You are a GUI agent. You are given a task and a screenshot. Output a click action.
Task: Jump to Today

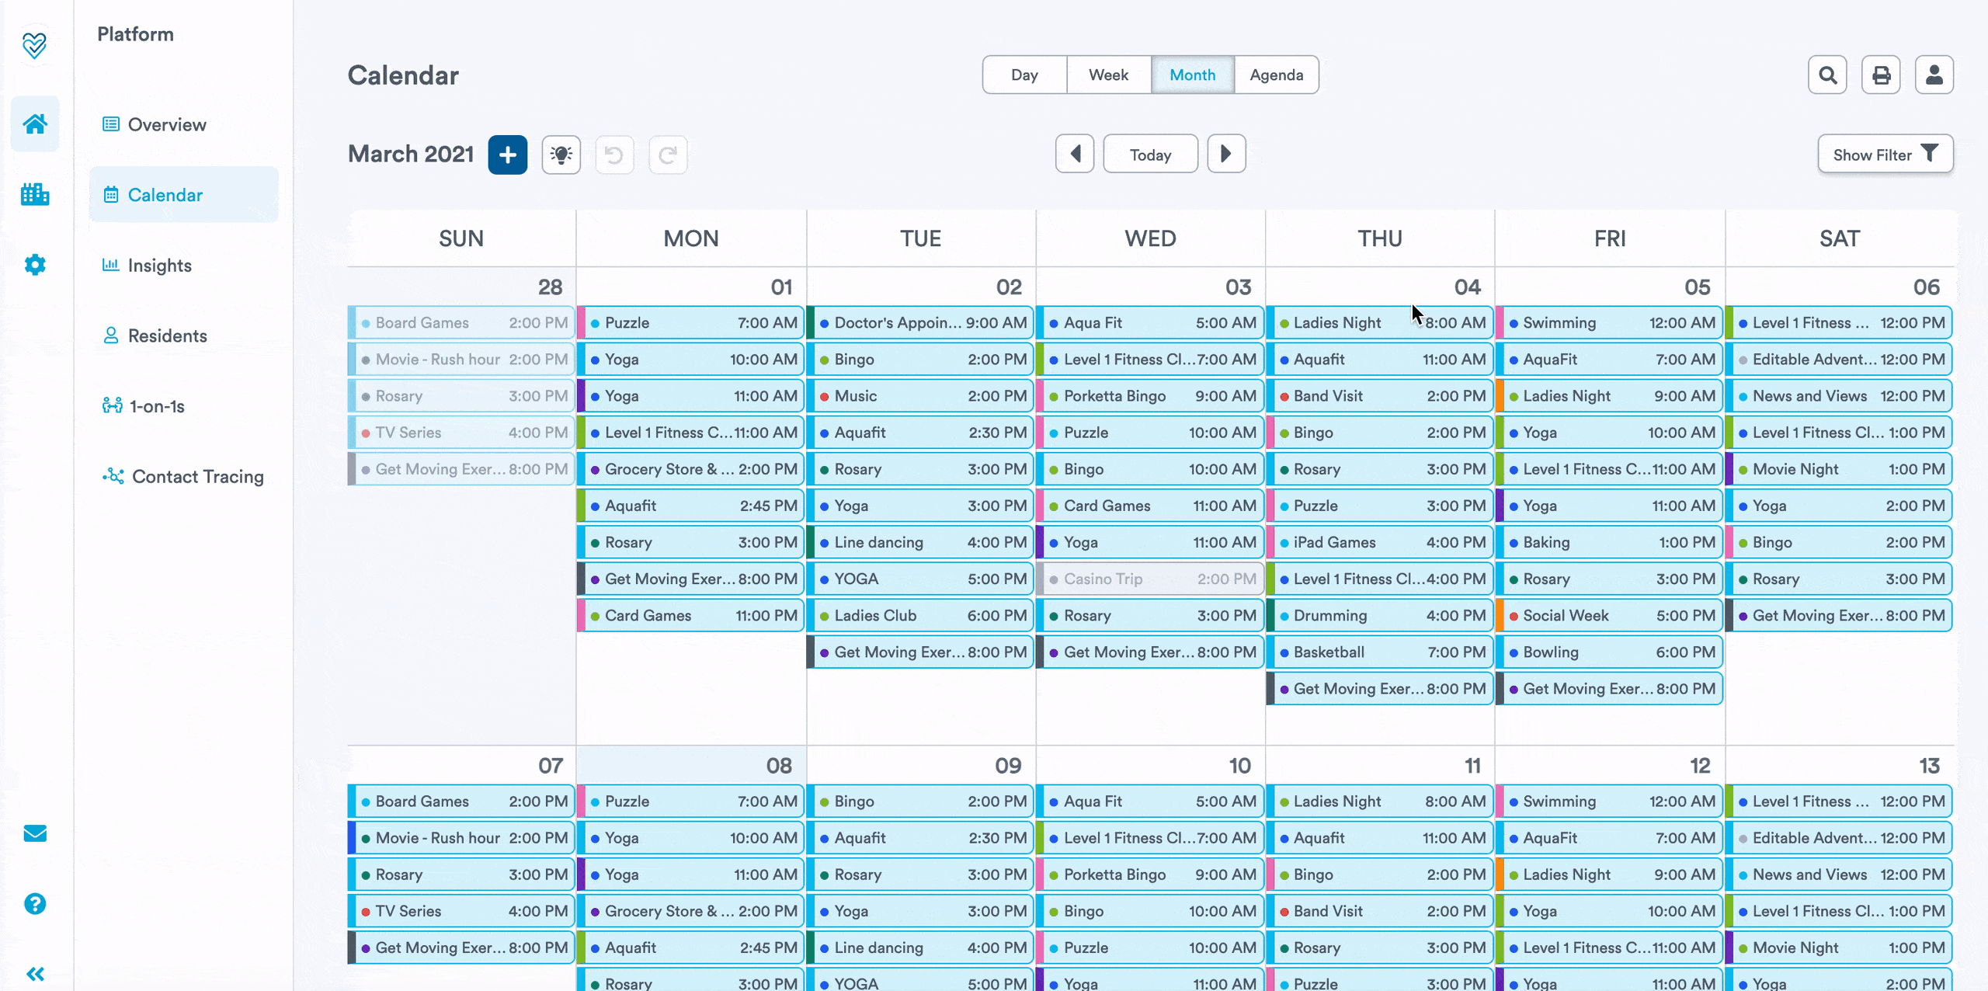[1150, 155]
